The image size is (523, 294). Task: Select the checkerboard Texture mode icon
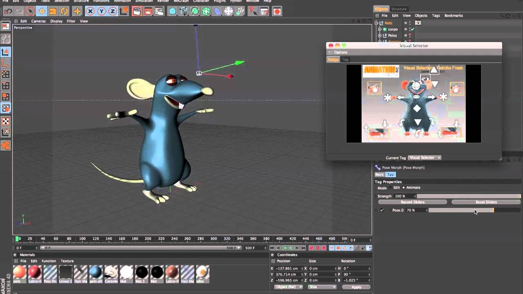(x=6, y=121)
